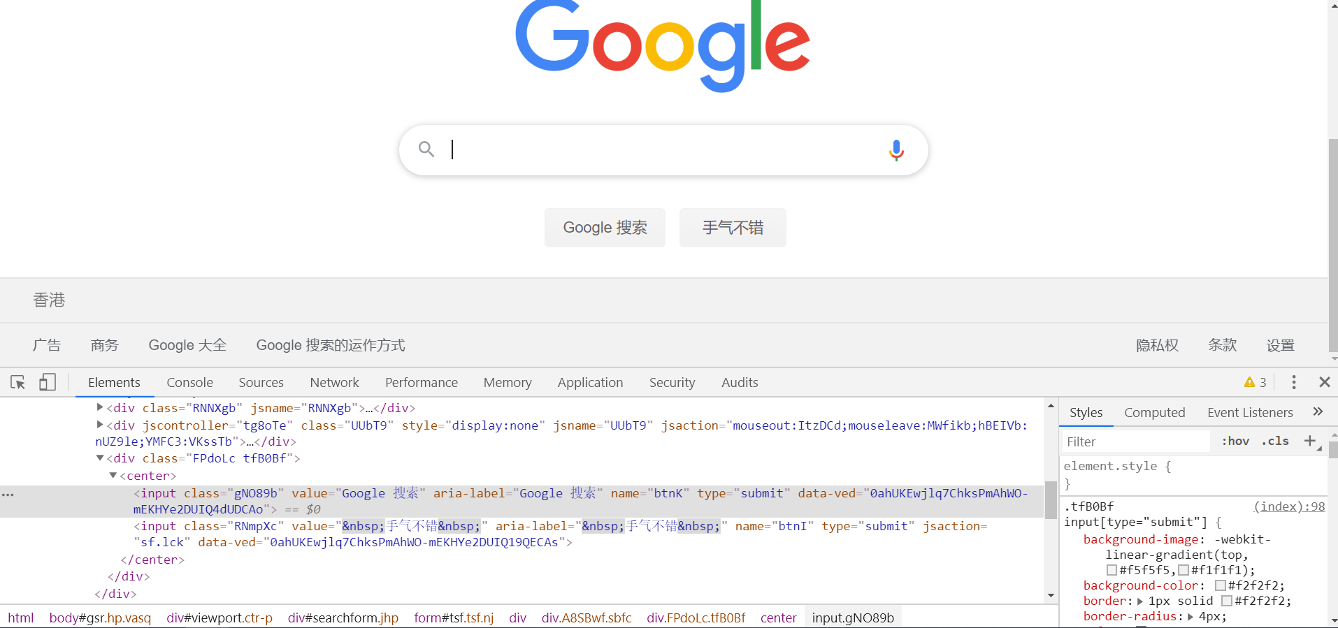This screenshot has height=628, width=1338.
Task: Click the 手气不错 button
Action: [733, 228]
